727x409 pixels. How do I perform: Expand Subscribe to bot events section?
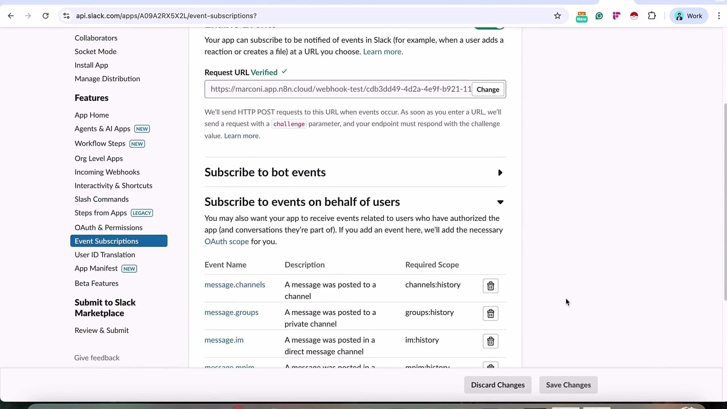click(500, 173)
